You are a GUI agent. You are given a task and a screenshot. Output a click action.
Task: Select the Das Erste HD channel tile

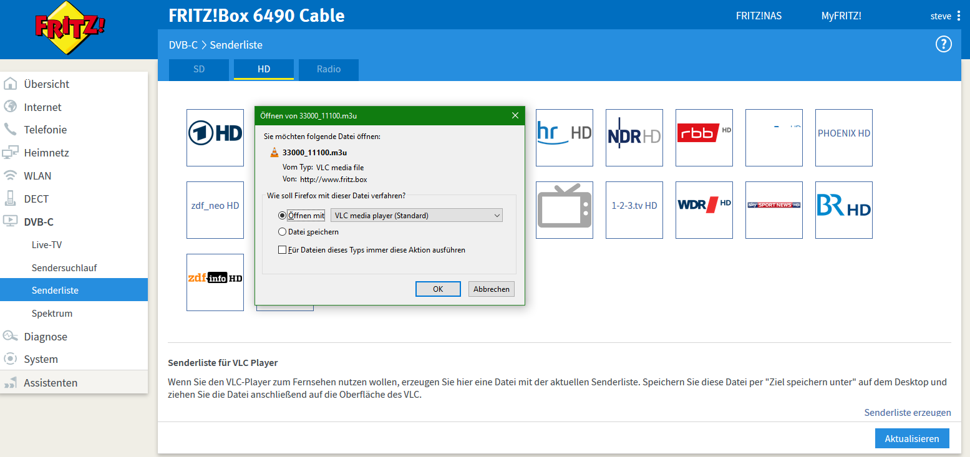[x=215, y=138]
